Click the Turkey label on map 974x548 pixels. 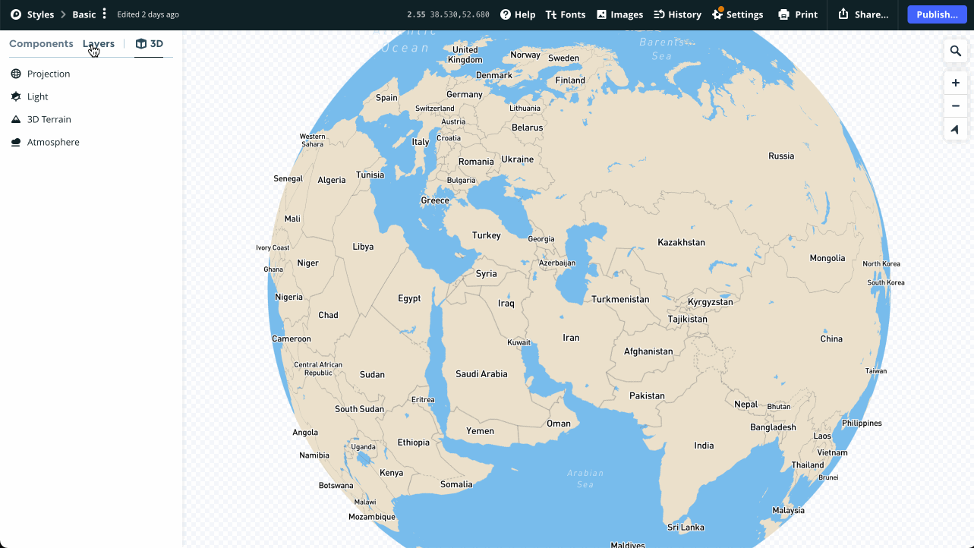(x=487, y=235)
